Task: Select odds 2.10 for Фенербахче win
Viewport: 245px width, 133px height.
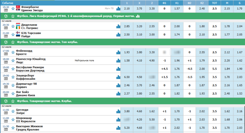Action: coord(127,9)
